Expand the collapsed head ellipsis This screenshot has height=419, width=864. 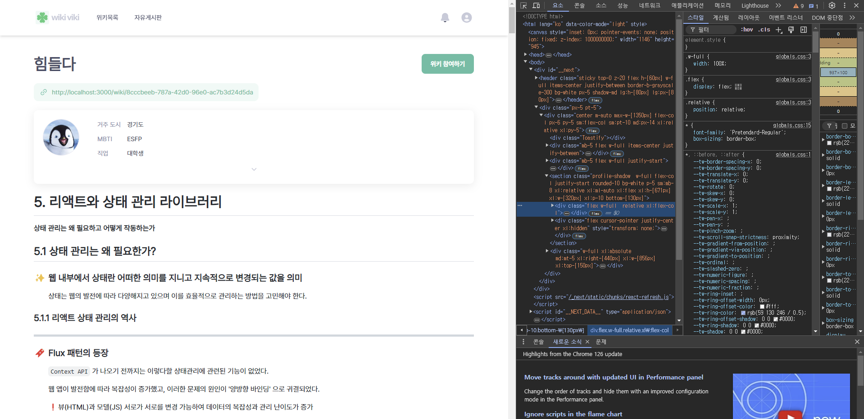(549, 55)
